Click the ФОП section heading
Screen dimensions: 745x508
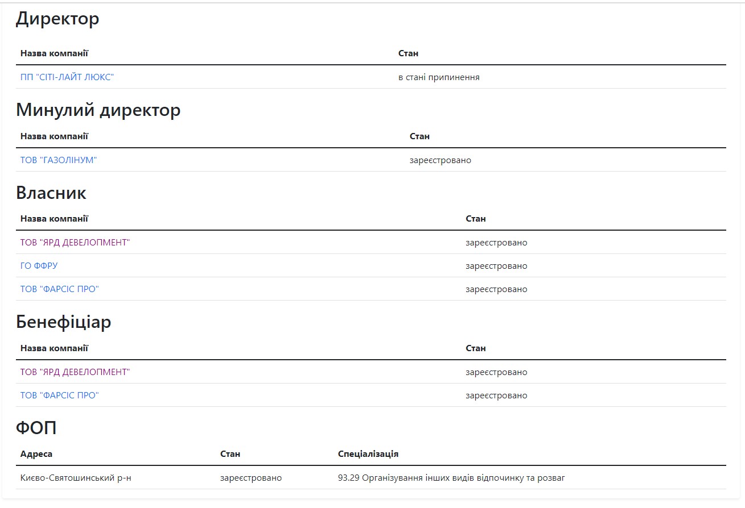coord(36,428)
